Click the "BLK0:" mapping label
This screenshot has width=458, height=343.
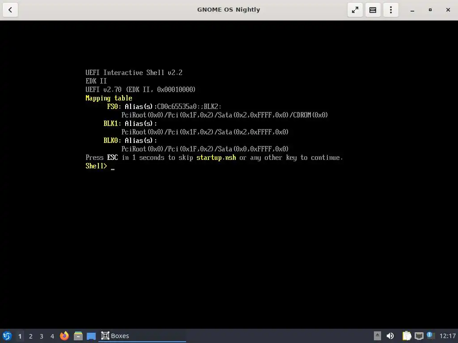pos(112,141)
